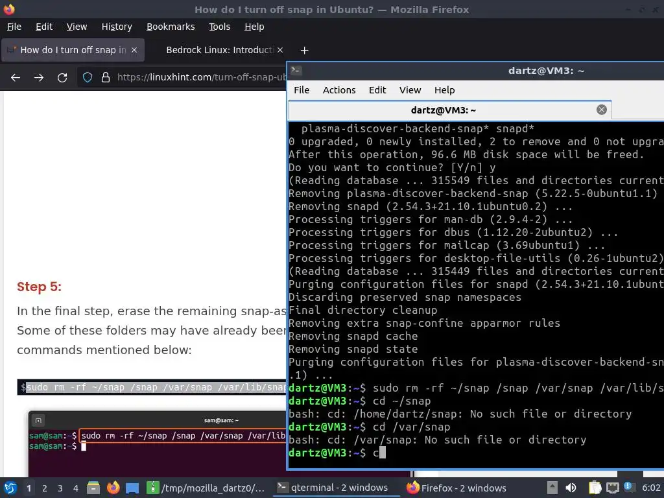Open the clipboard manager tray icon
Viewport: 664px width, 498px height.
pyautogui.click(x=595, y=488)
